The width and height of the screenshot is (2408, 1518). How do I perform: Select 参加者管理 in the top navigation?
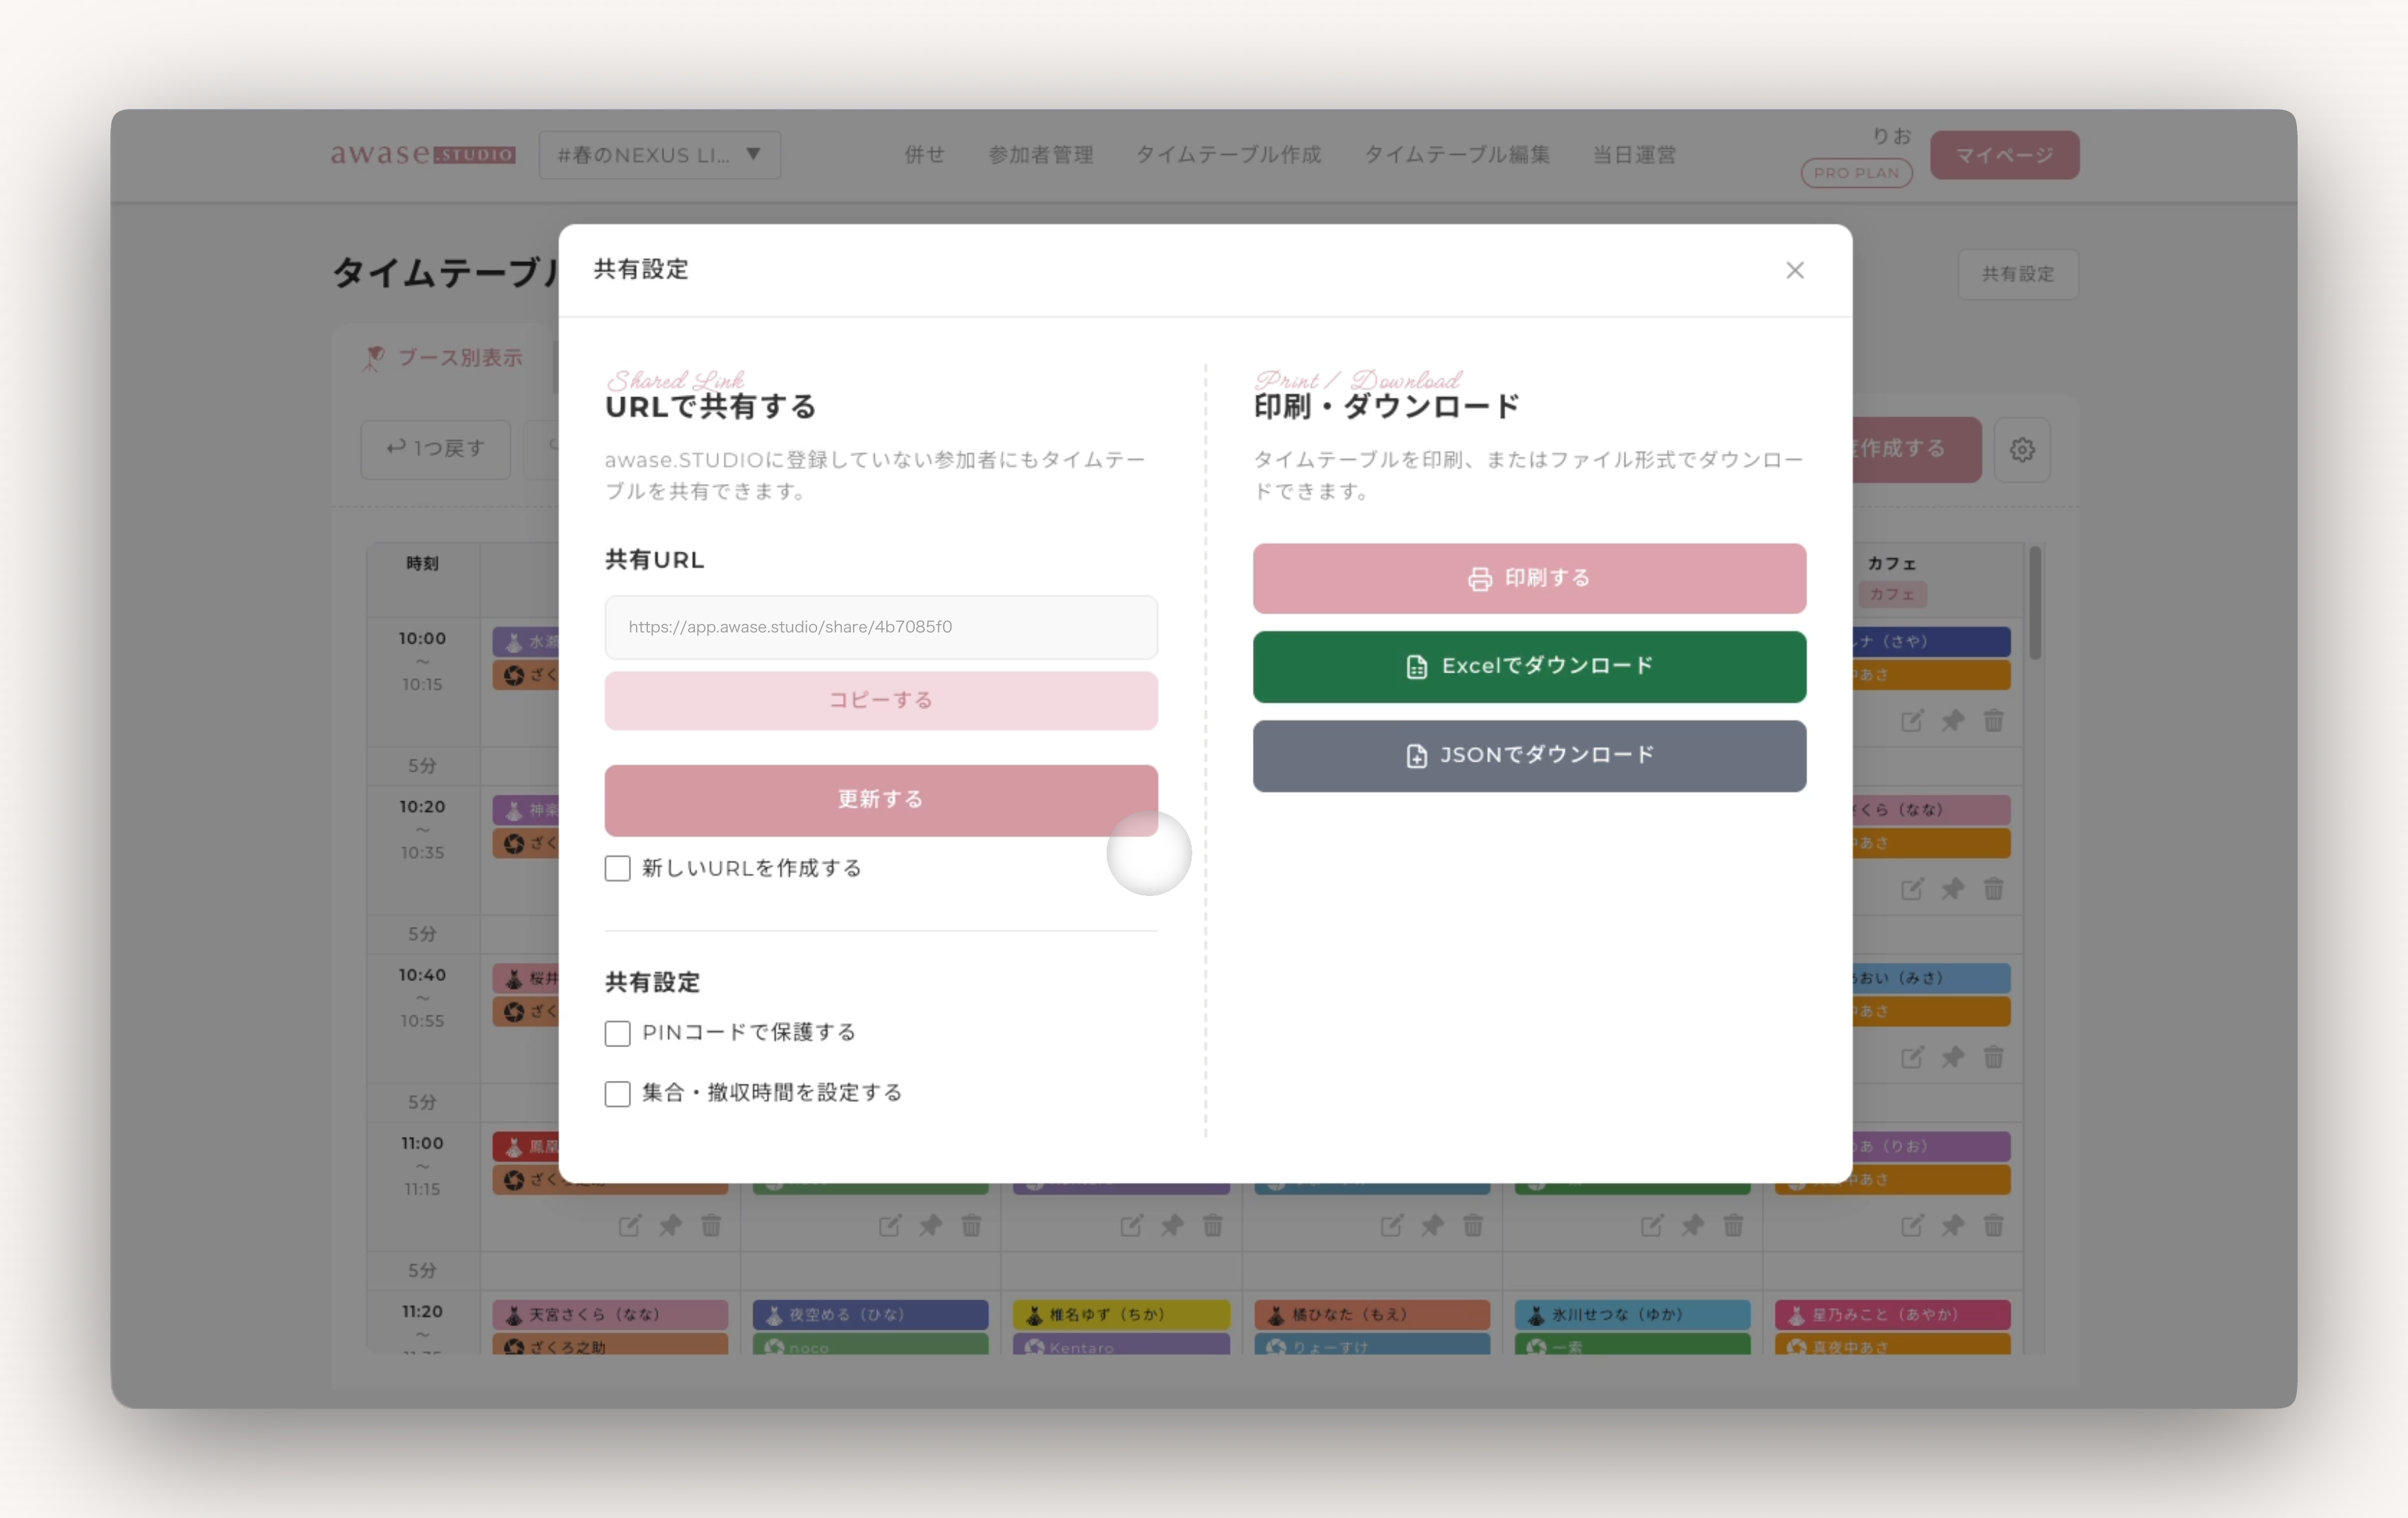click(1040, 154)
